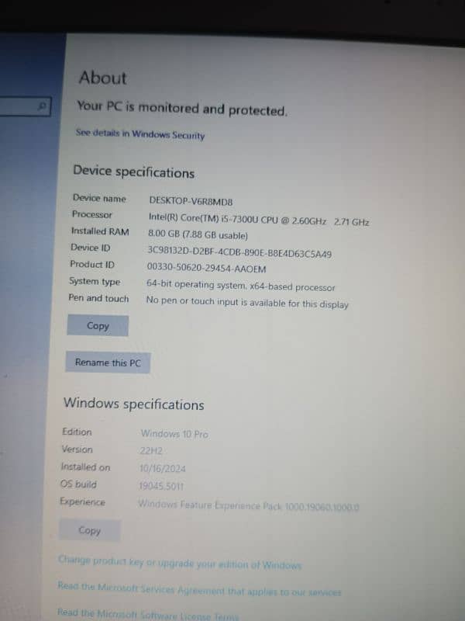Viewport: 465px width, 621px height.
Task: Click the Device ID value string
Action: tap(239, 253)
